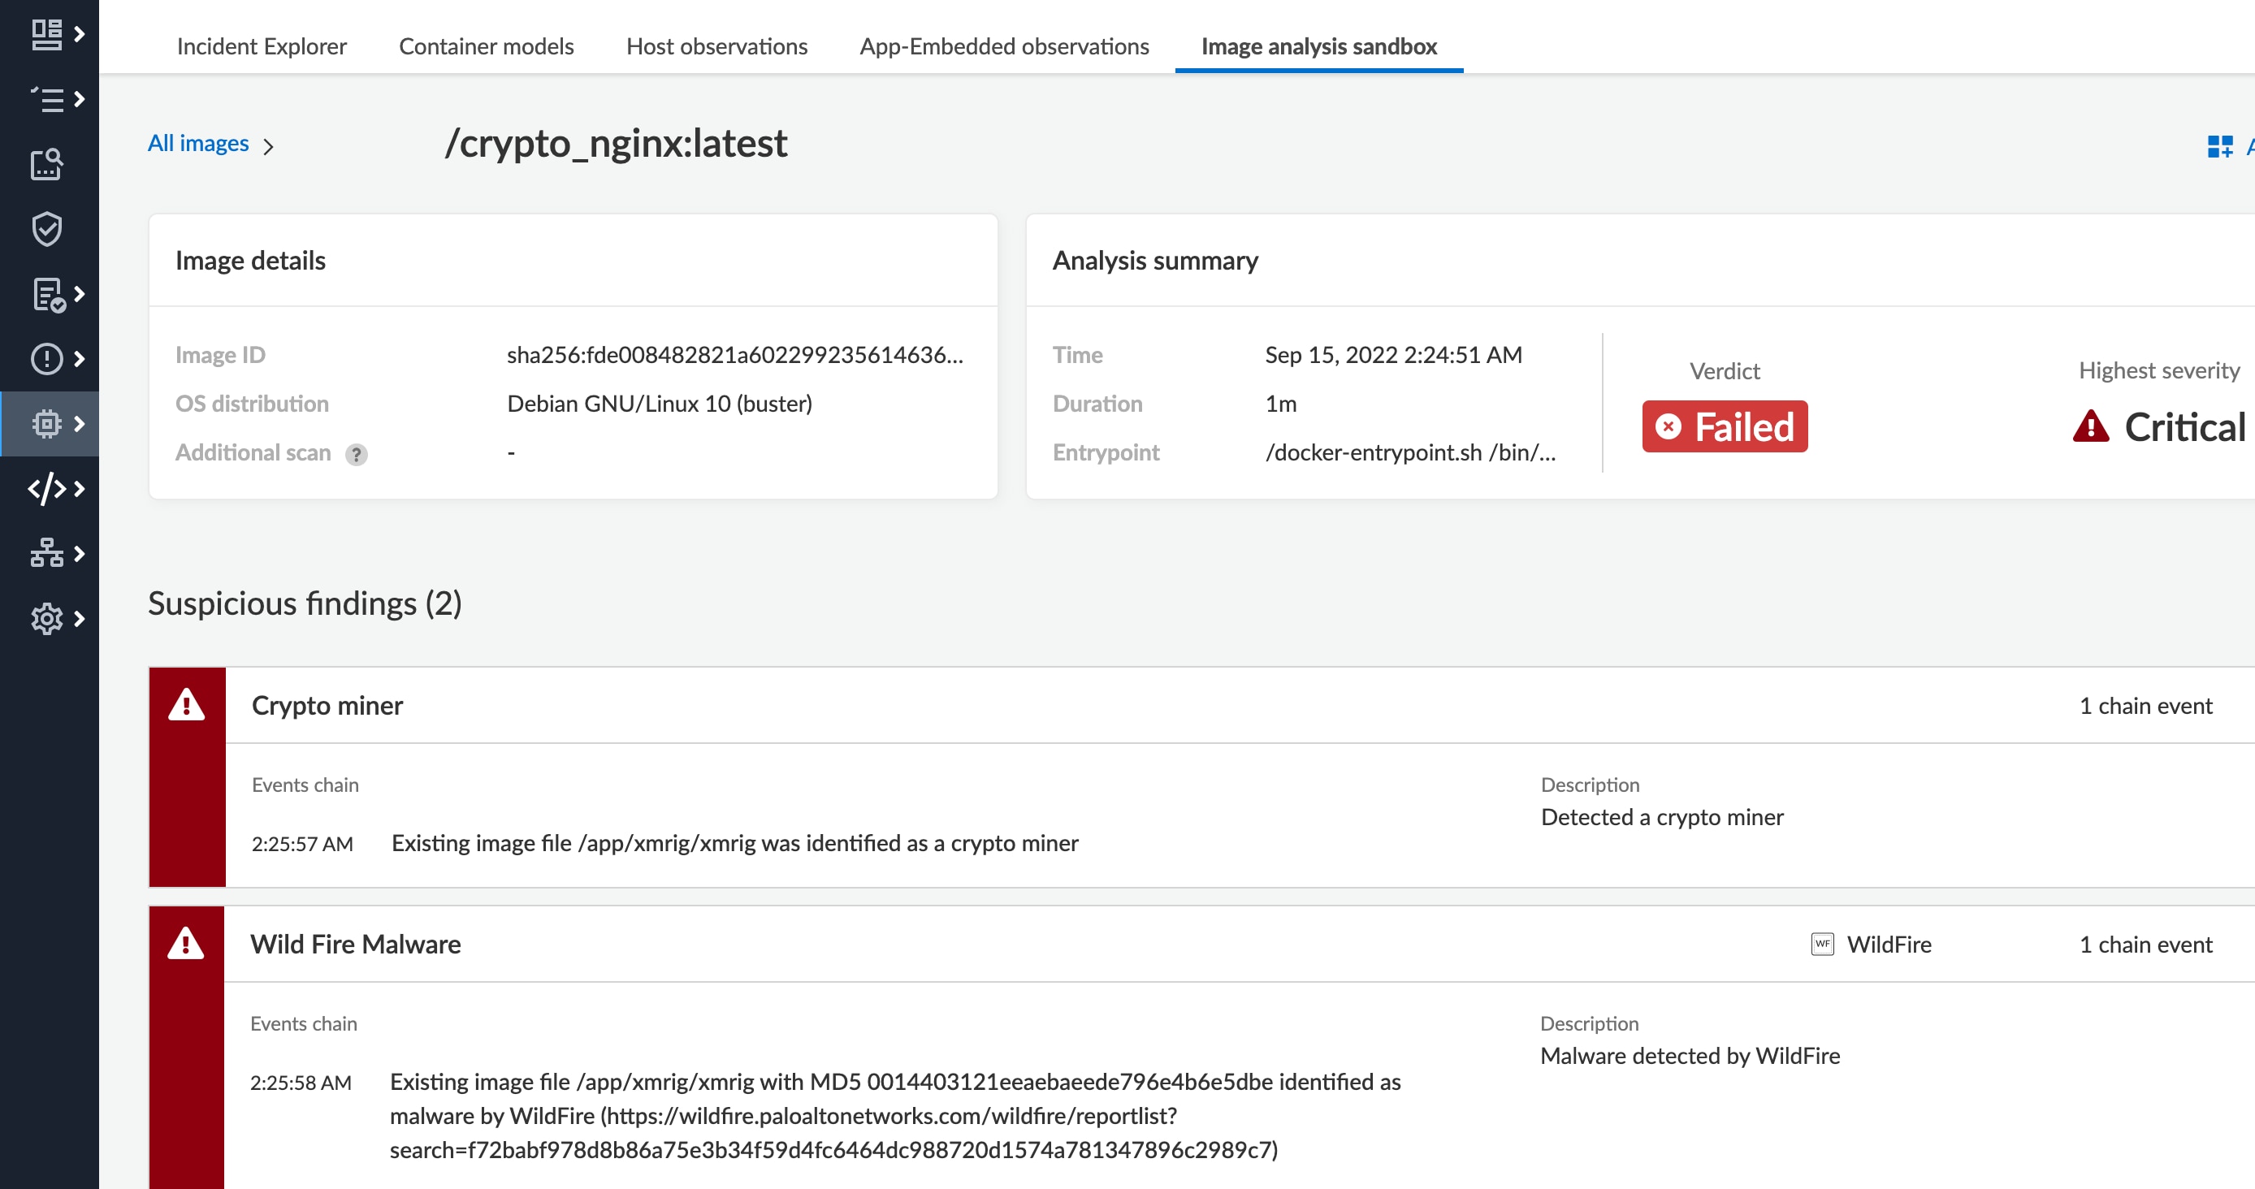Viewport: 2255px width, 1189px height.
Task: Open the All images breadcrumb chevron
Action: [x=271, y=145]
